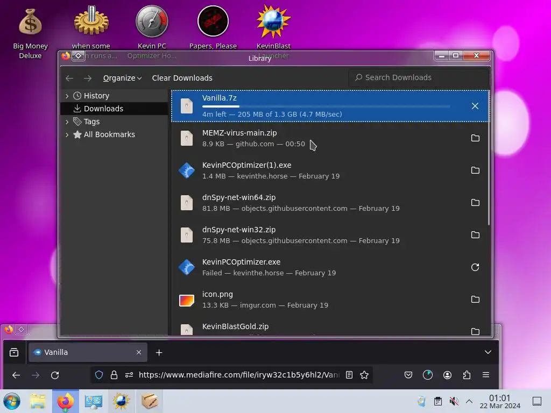Click the Firefox taskbar button

pyautogui.click(x=66, y=401)
